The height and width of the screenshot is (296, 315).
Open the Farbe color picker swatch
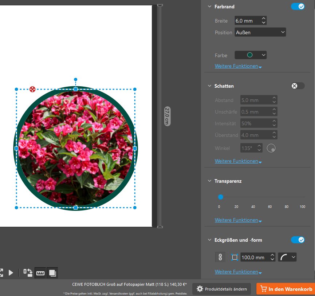click(251, 55)
